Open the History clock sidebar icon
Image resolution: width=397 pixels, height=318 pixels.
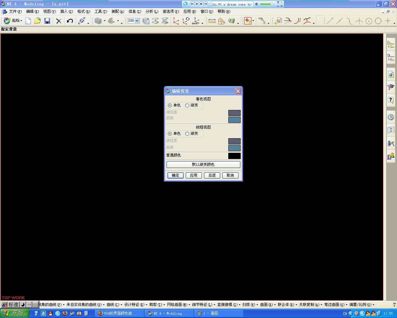tap(391, 117)
